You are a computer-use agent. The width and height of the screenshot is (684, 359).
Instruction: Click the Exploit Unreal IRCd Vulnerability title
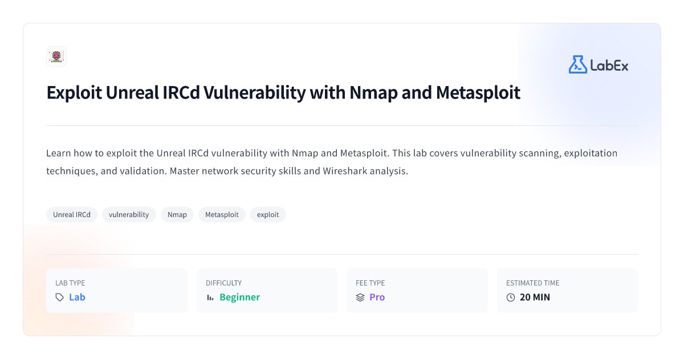pyautogui.click(x=283, y=93)
